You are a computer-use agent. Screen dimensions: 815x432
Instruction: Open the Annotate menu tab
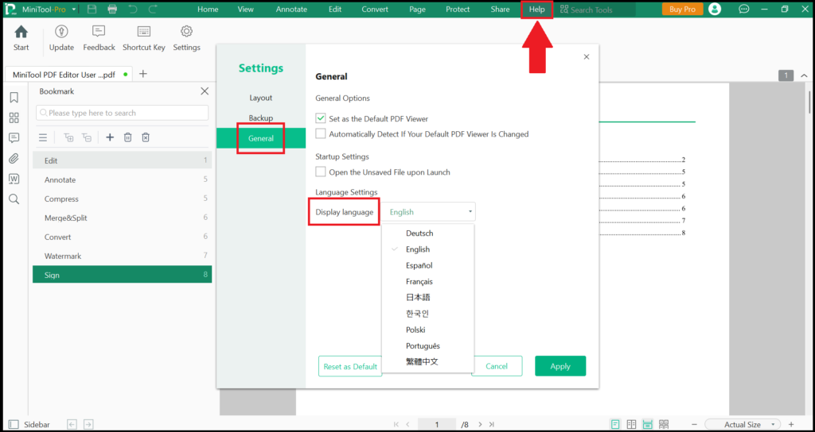[x=291, y=10]
